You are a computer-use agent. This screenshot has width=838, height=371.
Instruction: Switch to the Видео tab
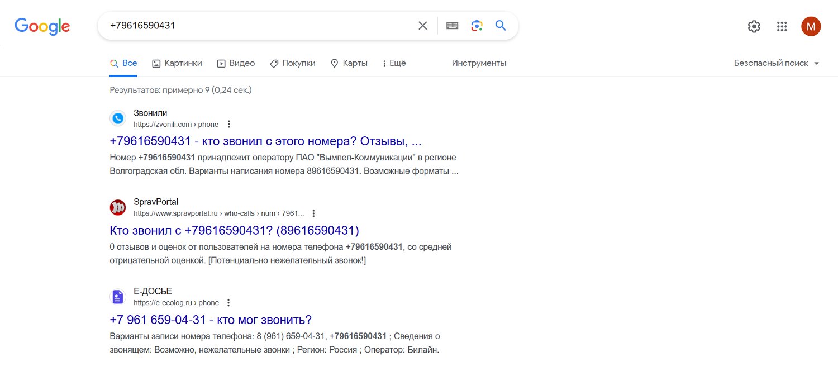point(236,63)
